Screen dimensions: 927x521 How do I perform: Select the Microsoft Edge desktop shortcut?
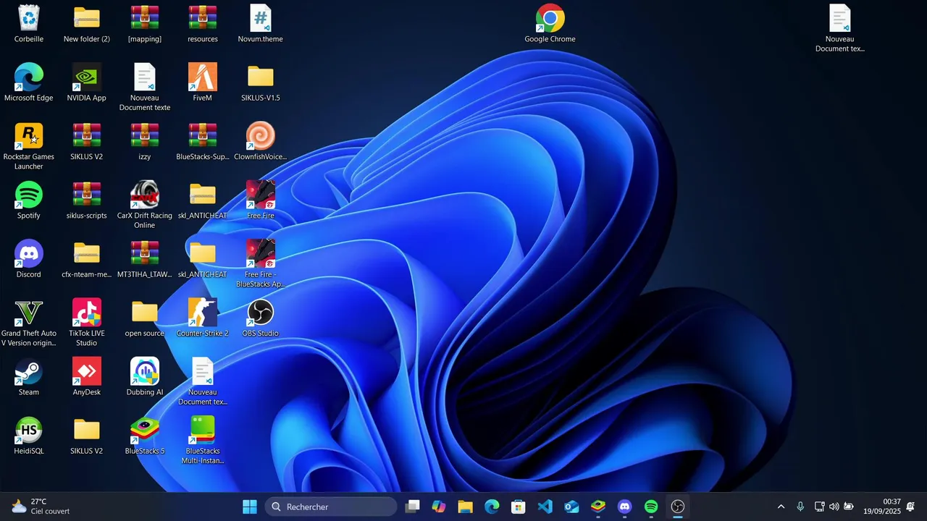coord(29,77)
